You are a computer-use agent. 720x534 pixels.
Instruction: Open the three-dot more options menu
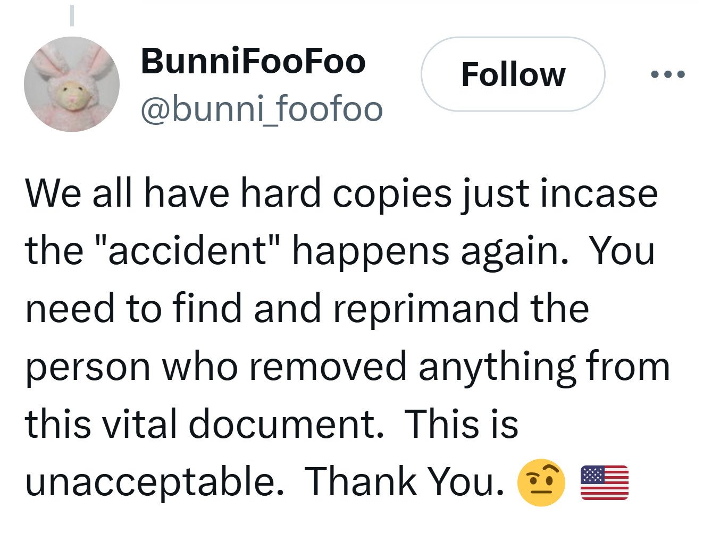668,74
